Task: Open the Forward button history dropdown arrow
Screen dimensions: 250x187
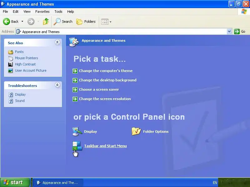Action: [38, 22]
